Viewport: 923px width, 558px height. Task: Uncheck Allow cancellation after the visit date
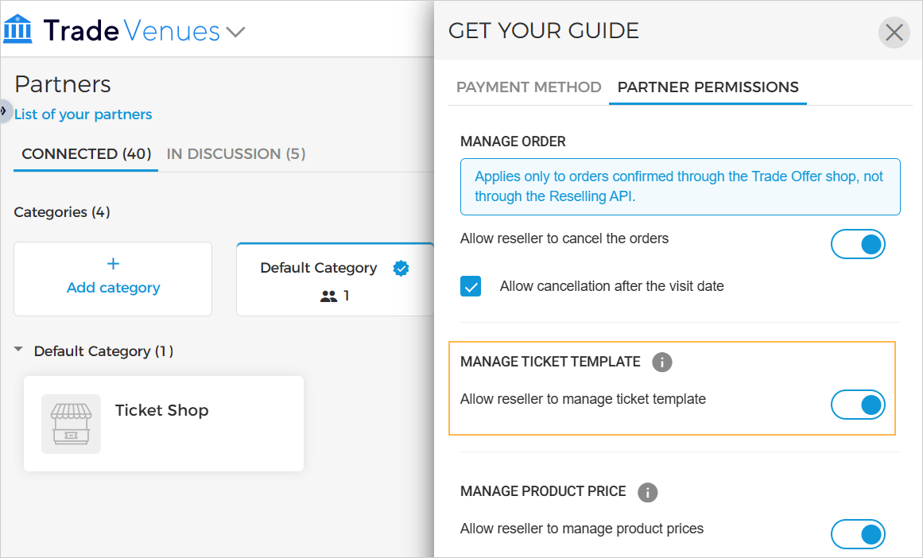click(x=471, y=286)
